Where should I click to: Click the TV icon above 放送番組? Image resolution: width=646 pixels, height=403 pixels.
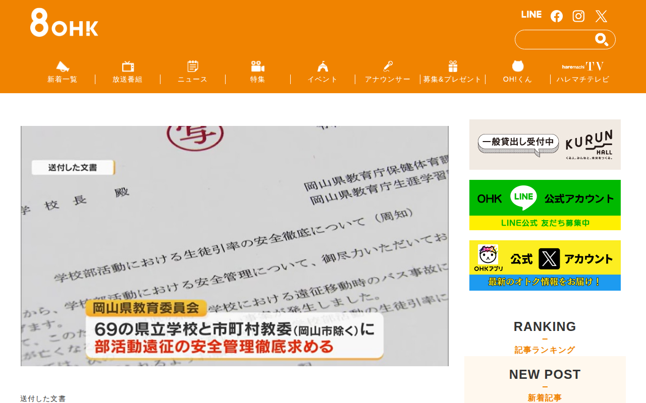click(128, 66)
